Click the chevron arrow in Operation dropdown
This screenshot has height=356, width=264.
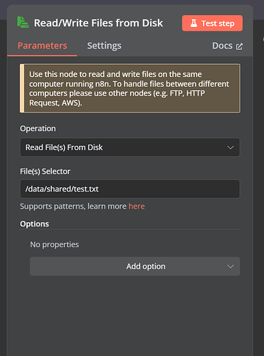click(x=231, y=147)
